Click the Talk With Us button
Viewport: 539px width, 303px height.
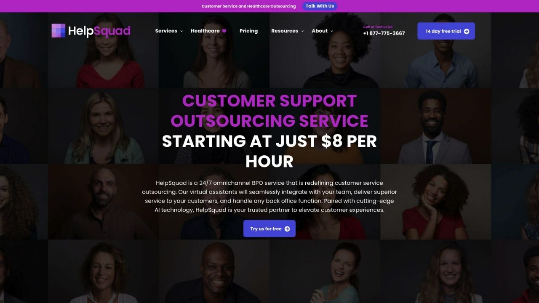[x=320, y=6]
